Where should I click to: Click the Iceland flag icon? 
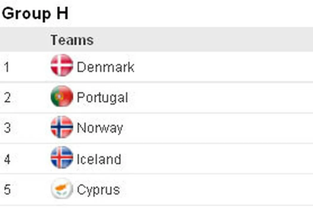[62, 157]
